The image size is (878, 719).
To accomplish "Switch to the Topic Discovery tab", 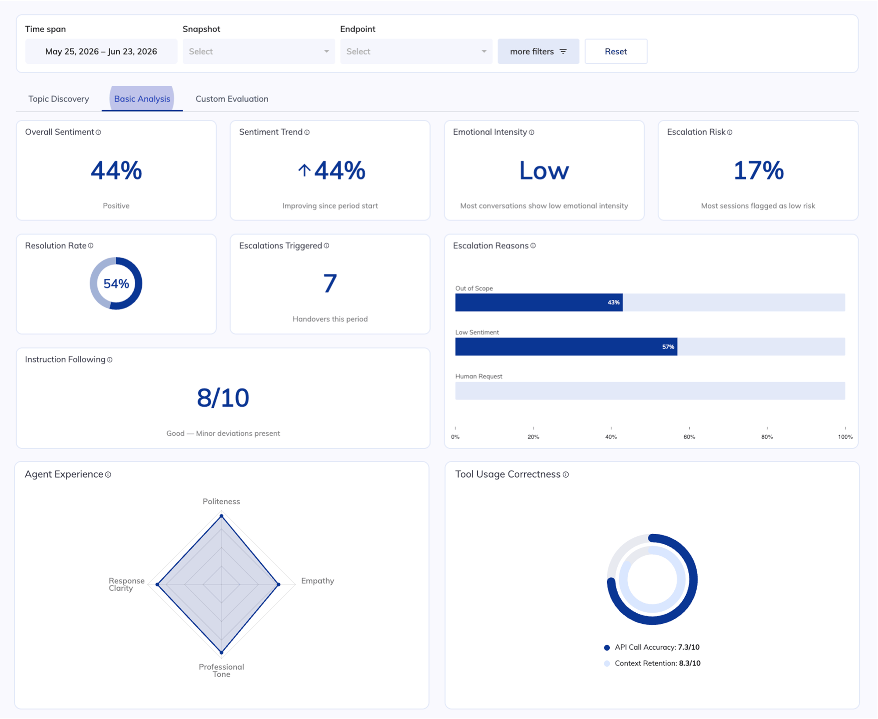I will 59,99.
